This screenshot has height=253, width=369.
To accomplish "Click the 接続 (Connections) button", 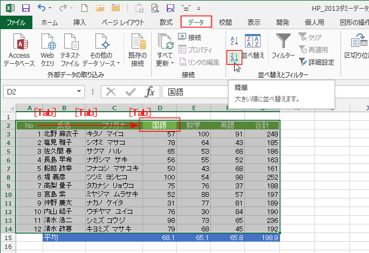I will (190, 37).
